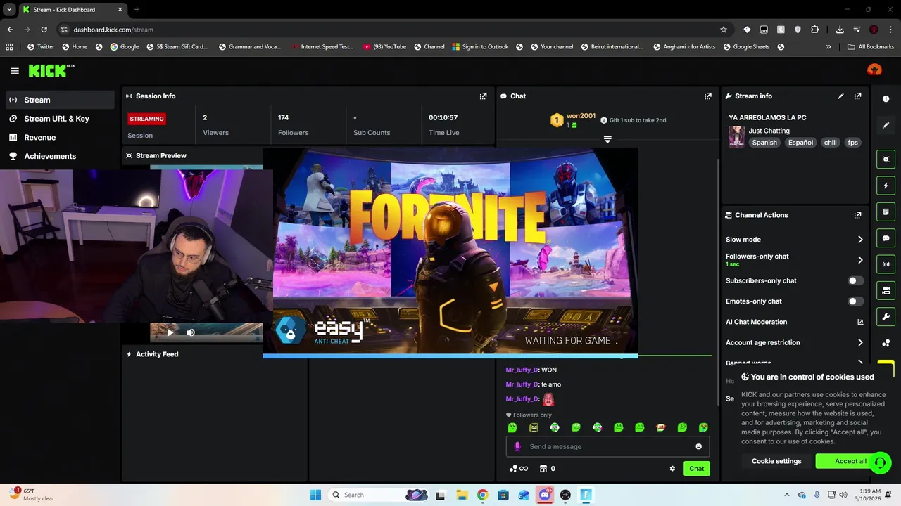
Task: Open Discord from the taskbar
Action: click(x=544, y=495)
